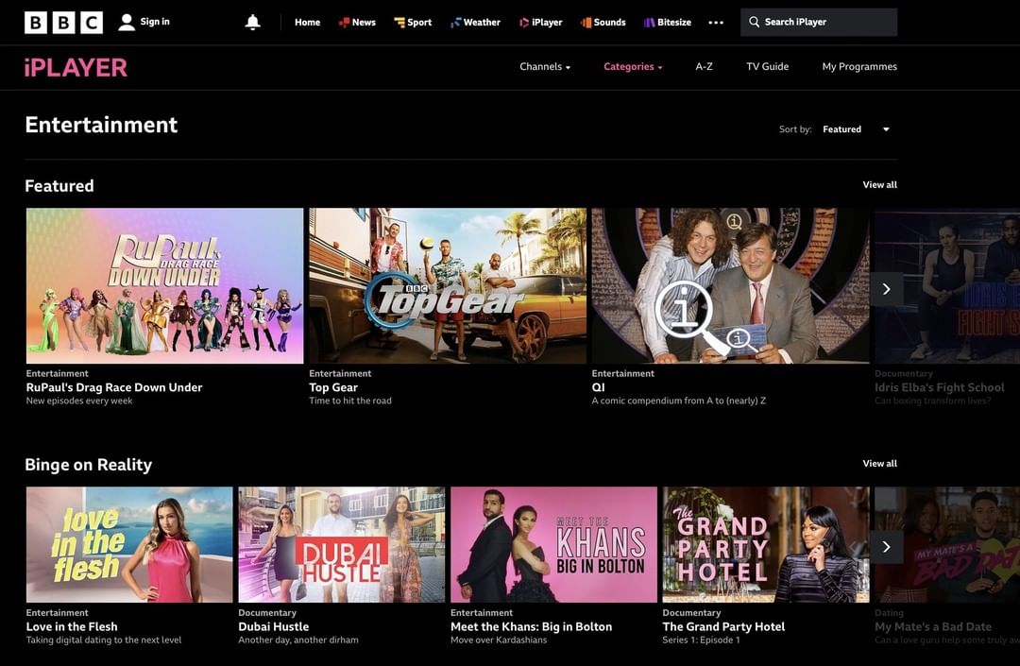
Task: Click View all for Binge on Reality
Action: click(879, 464)
